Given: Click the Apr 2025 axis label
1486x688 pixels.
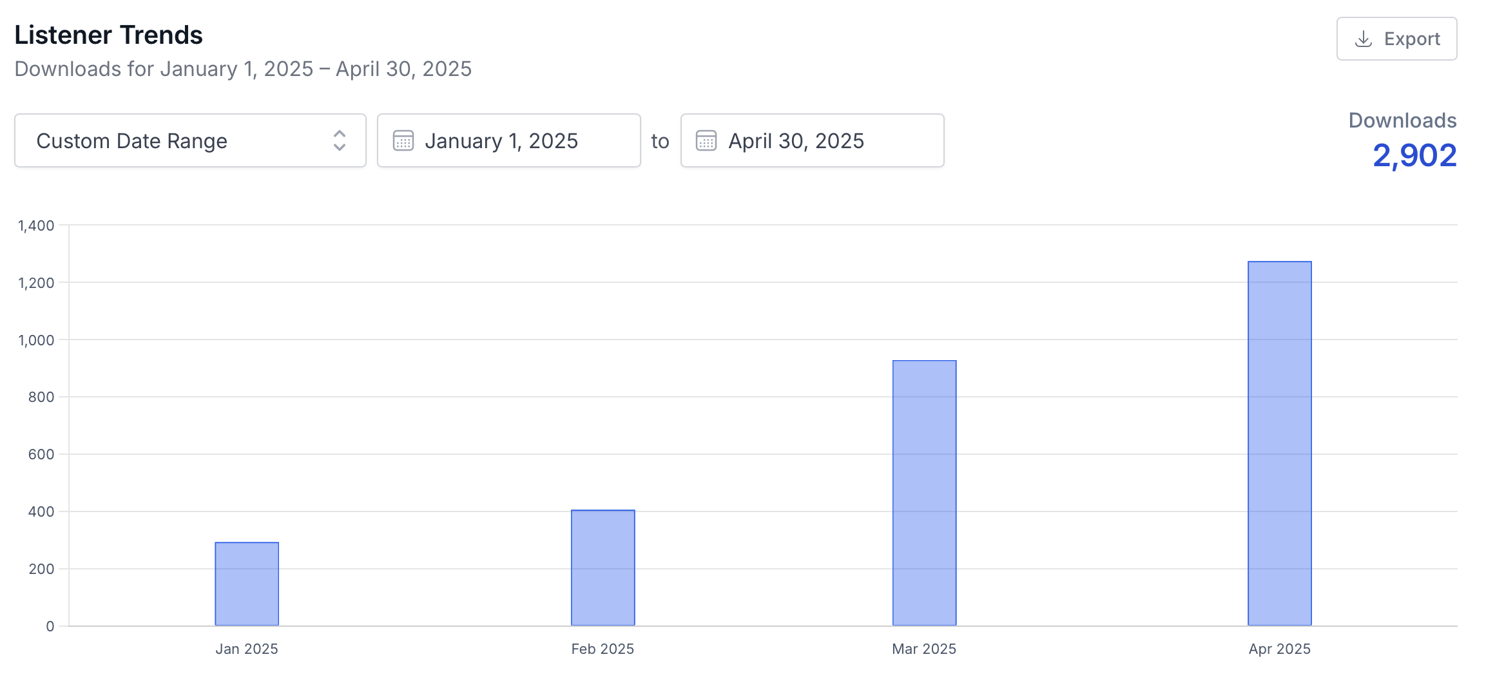Looking at the screenshot, I should point(1279,649).
